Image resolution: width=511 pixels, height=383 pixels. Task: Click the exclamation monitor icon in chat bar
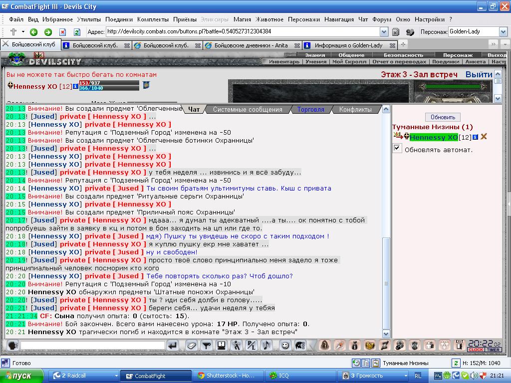(x=222, y=345)
